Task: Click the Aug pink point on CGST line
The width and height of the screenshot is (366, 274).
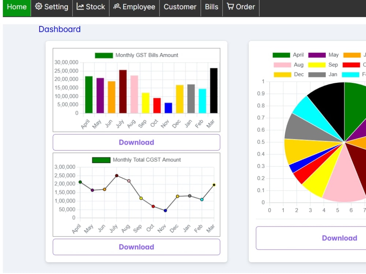Action: coord(129,181)
